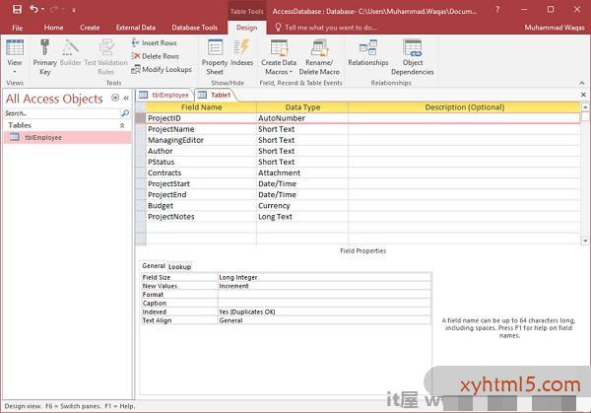
Task: Click the down arrow of the grid scrollbar
Action: pyautogui.click(x=585, y=241)
